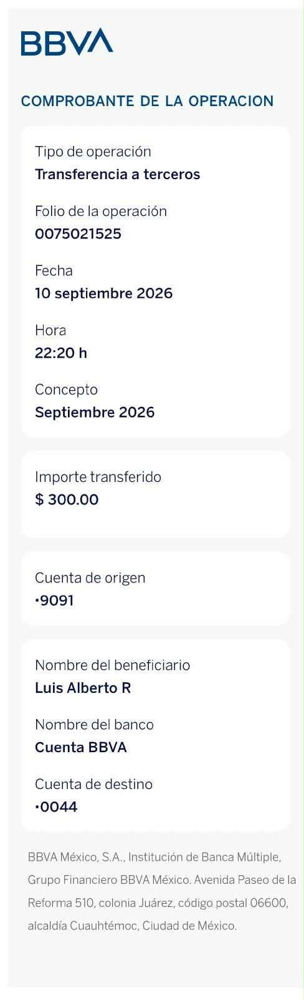Select Cuenta BBVA bank name
Image resolution: width=304 pixels, height=1000 pixels.
[x=81, y=747]
